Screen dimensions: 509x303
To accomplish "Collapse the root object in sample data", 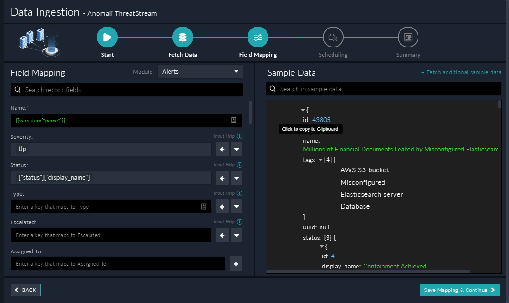I will (x=303, y=110).
